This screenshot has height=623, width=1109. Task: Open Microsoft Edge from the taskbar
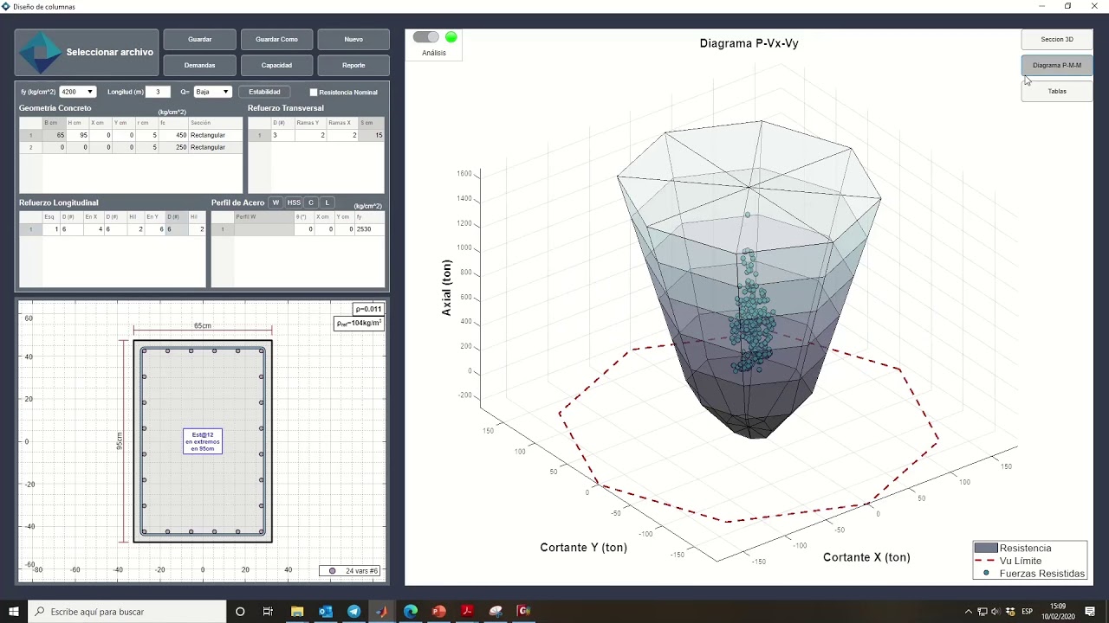click(x=411, y=612)
